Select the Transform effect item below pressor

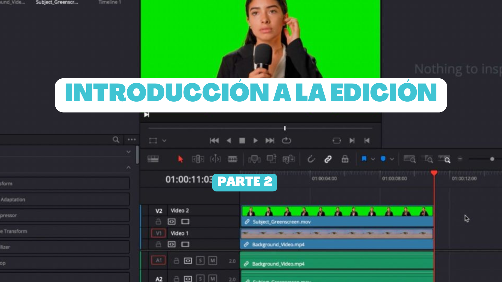(x=65, y=231)
